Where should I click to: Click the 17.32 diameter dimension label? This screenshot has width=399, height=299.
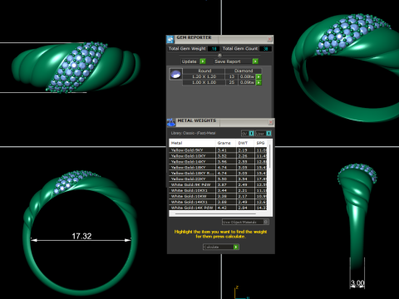tap(81, 236)
